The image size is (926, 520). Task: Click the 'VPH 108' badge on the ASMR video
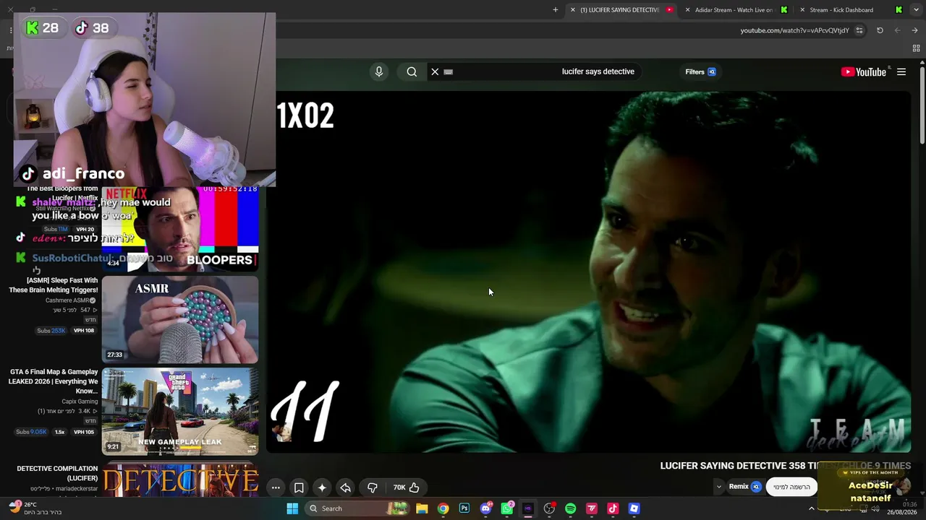point(84,331)
